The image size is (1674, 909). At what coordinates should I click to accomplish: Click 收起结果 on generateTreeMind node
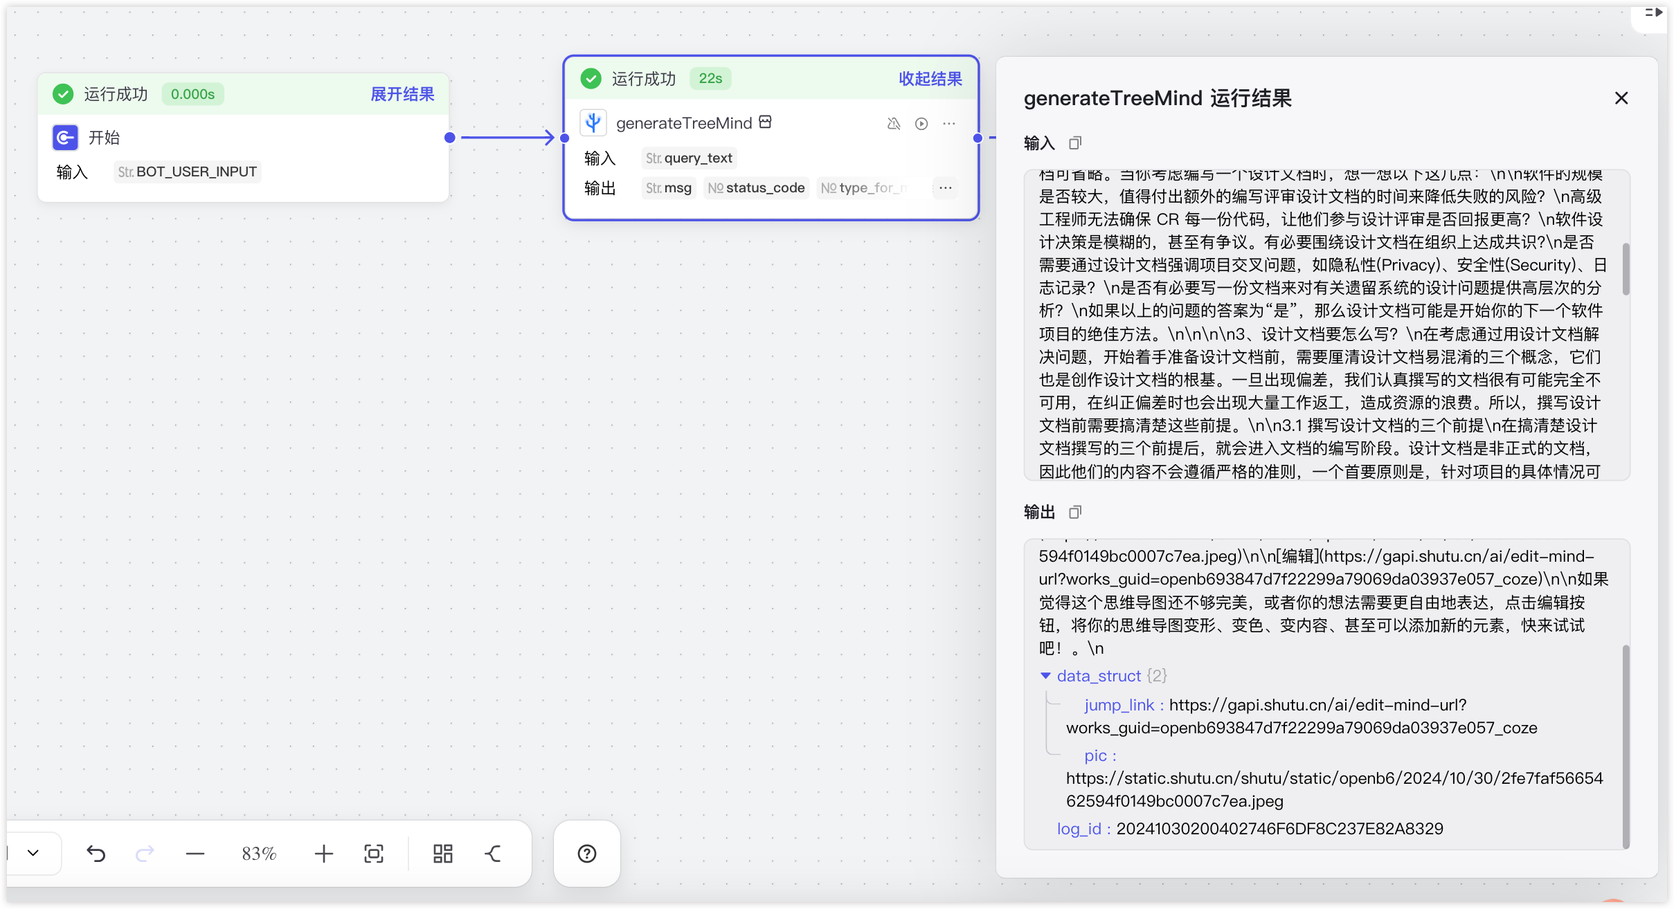[930, 79]
